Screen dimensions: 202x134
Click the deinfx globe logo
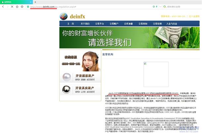coord(64,17)
